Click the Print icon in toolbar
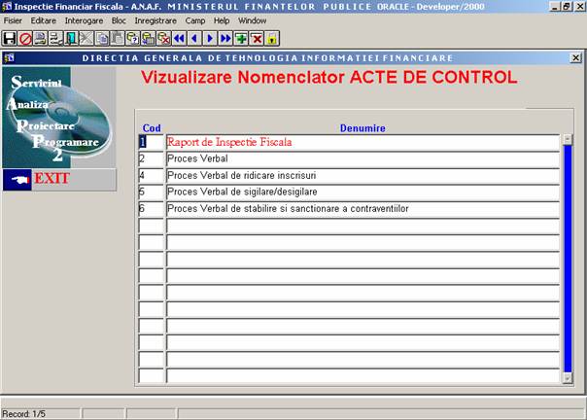This screenshot has width=587, height=420. pyautogui.click(x=41, y=39)
